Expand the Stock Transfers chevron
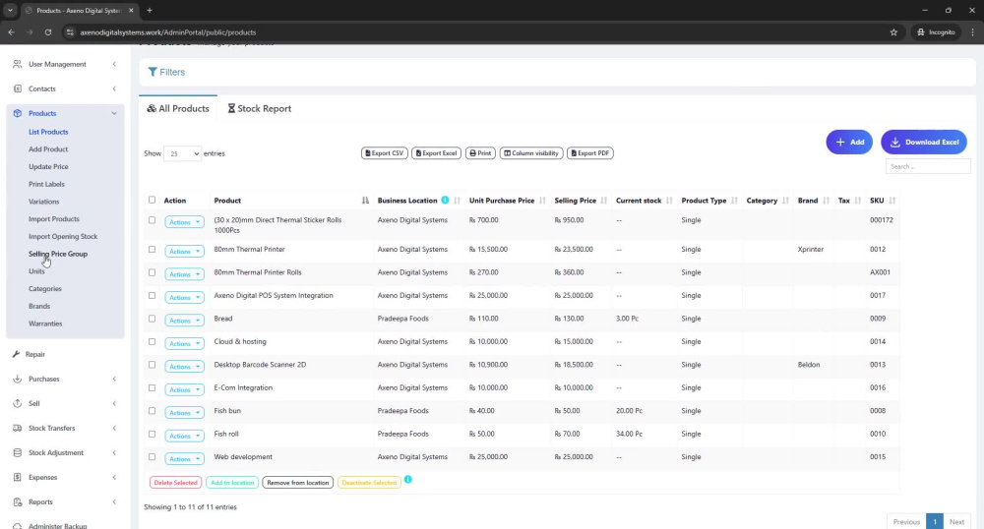The image size is (984, 529). coord(114,428)
